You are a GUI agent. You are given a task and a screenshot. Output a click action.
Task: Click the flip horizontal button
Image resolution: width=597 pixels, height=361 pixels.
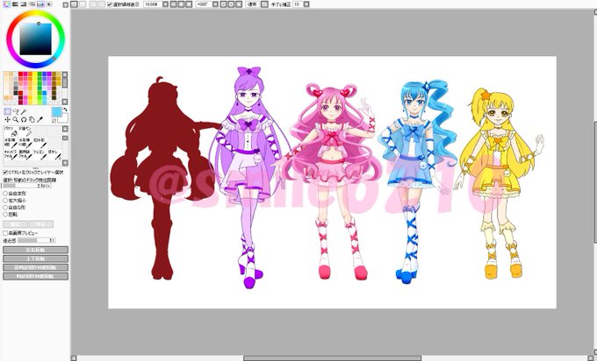tap(35, 250)
